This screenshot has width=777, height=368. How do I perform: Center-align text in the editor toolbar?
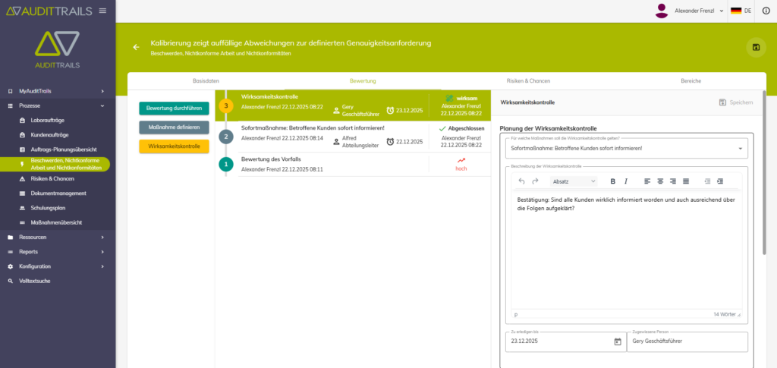(660, 181)
